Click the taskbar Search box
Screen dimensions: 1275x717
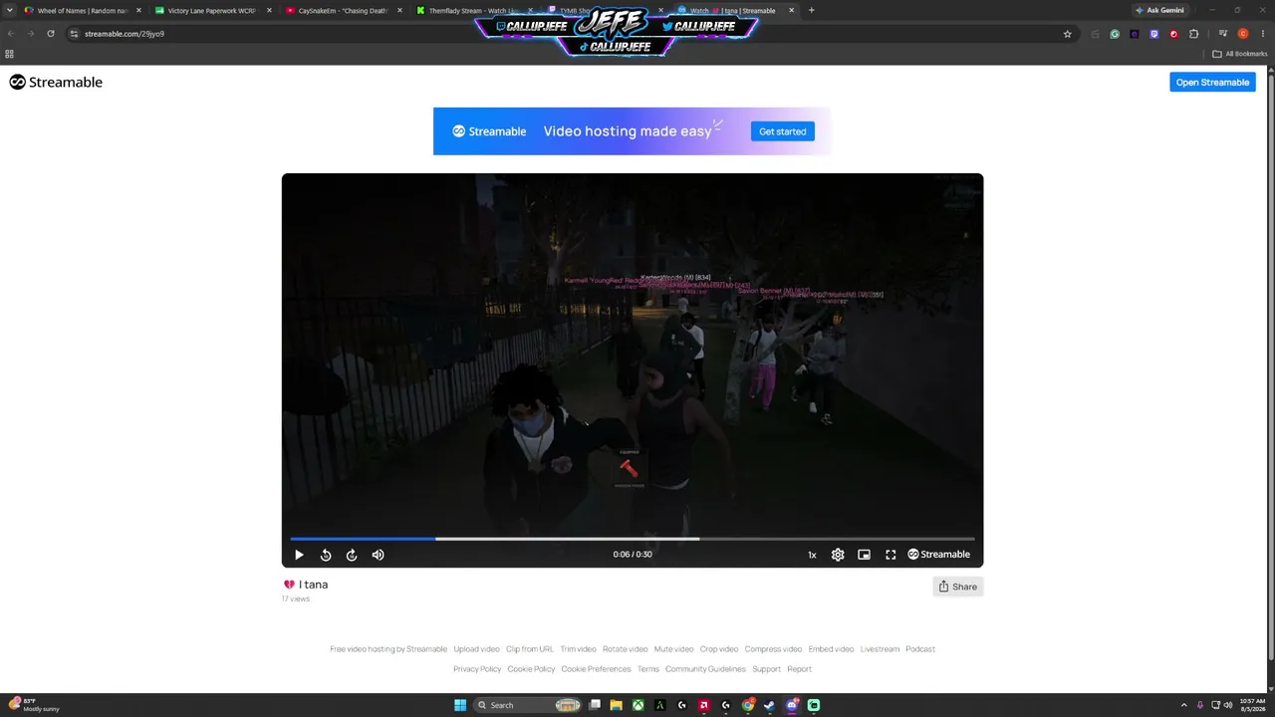click(528, 705)
